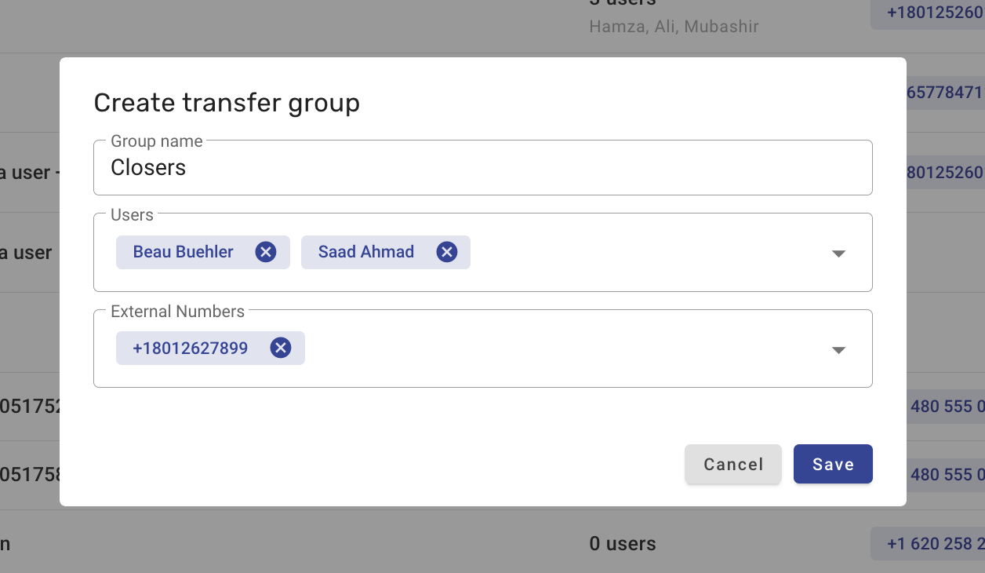The width and height of the screenshot is (985, 573).
Task: Save the new transfer group
Action: coord(833,465)
